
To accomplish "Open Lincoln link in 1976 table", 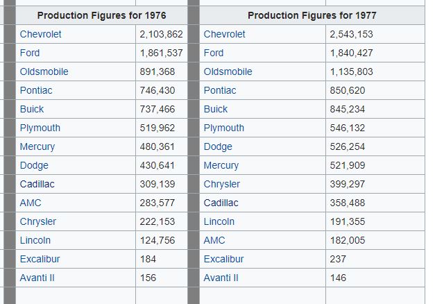I will tap(35, 240).
